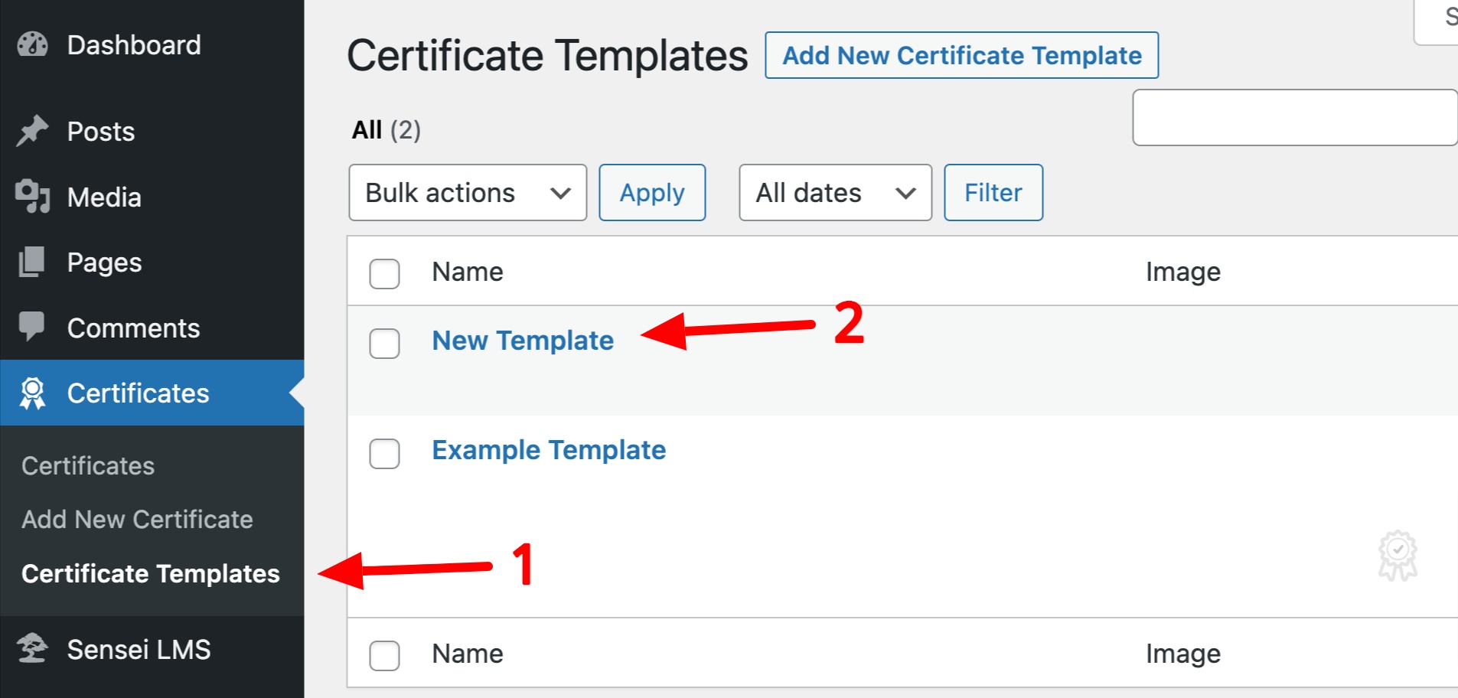1458x698 pixels.
Task: Open Add New Certificate submenu item
Action: pyautogui.click(x=137, y=520)
